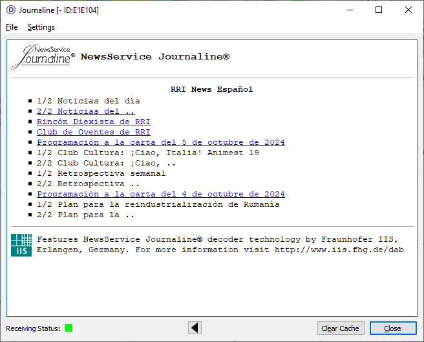Open the Club de Oyentes de RRI link
The image size is (424, 342).
coord(93,132)
